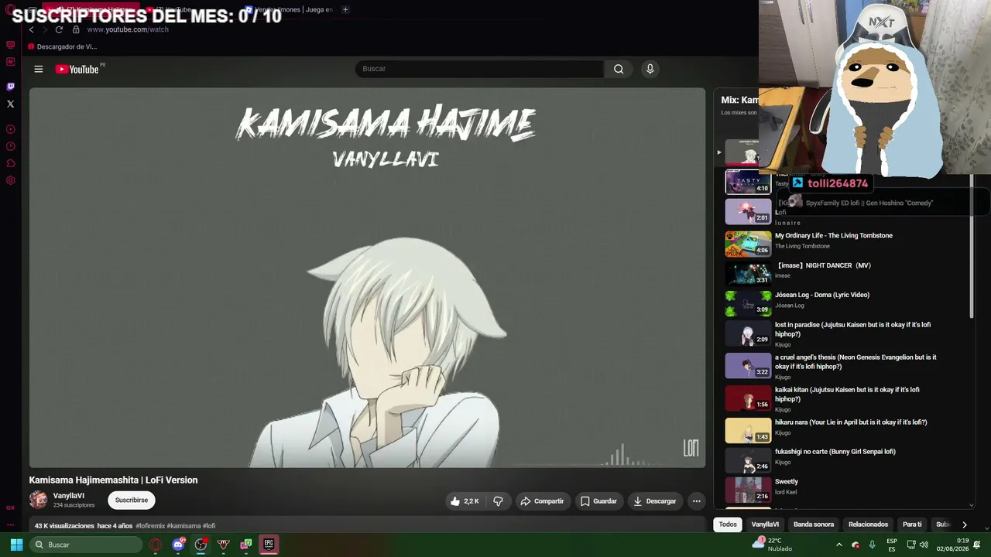Click the ESP language indicator
Image resolution: width=991 pixels, height=557 pixels.
[892, 545]
